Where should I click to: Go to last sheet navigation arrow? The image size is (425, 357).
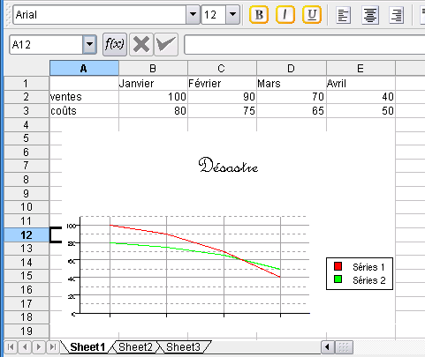[53, 347]
